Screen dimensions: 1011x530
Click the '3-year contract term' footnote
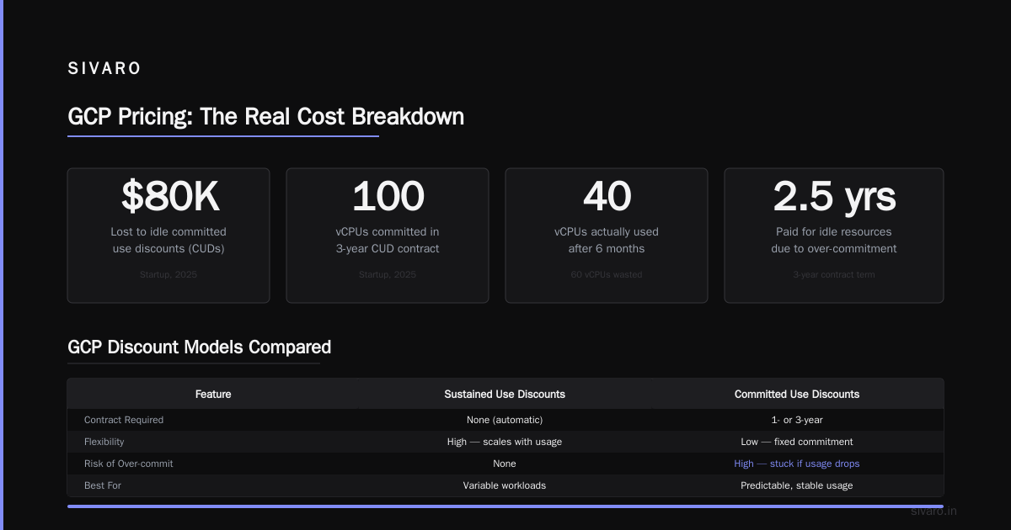834,274
